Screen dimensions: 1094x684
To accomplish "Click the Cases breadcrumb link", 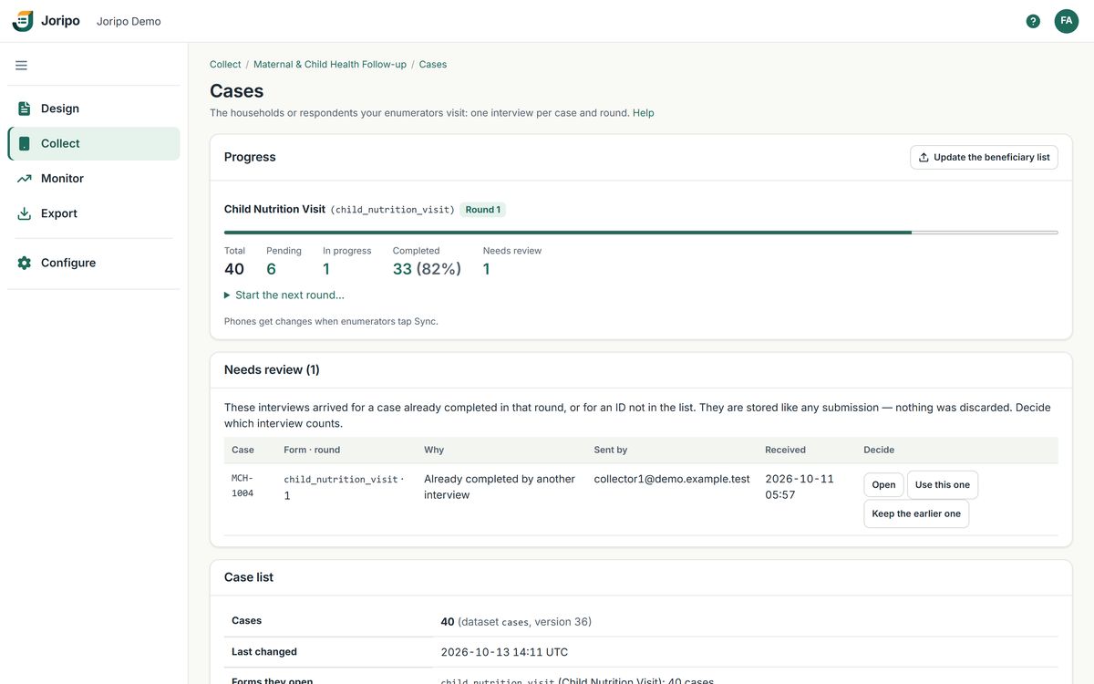I will click(433, 65).
